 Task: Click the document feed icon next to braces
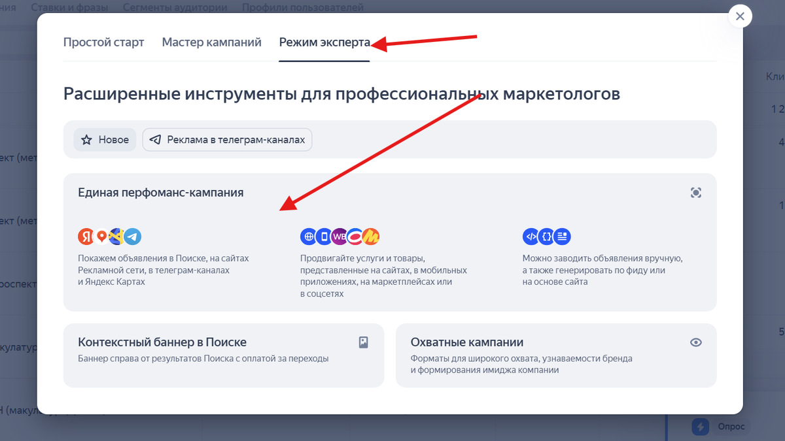pyautogui.click(x=563, y=236)
